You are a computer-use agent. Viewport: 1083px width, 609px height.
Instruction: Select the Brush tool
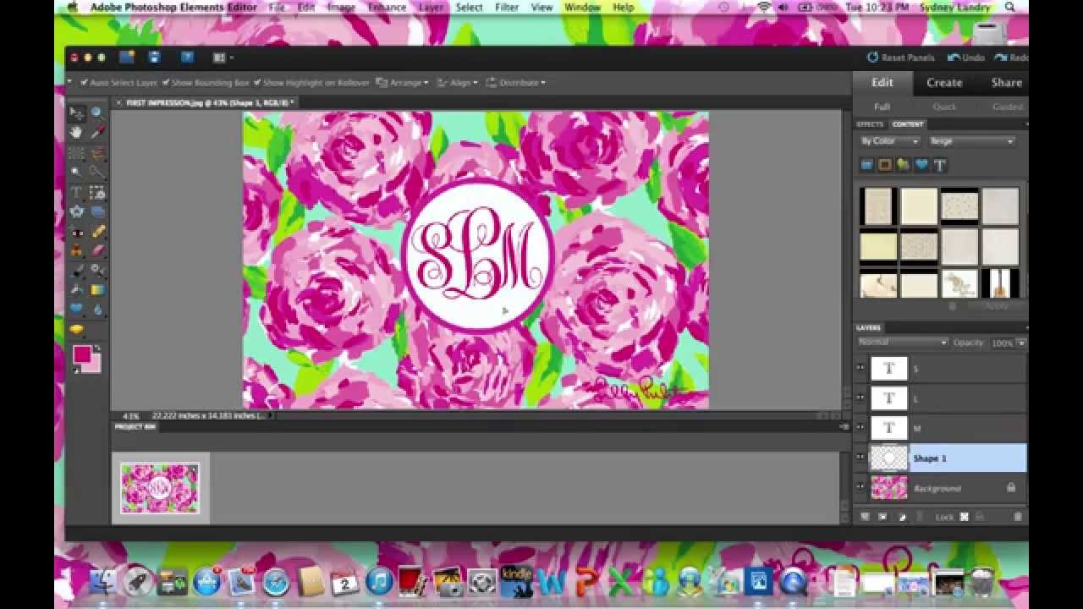click(76, 272)
